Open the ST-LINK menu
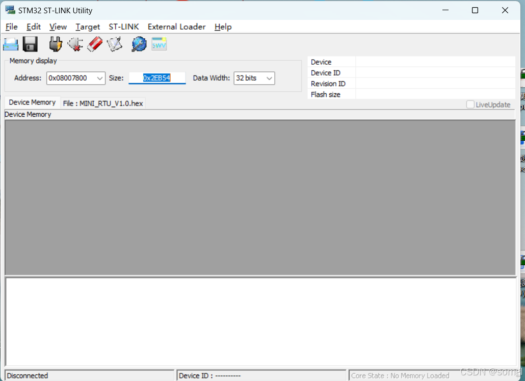The width and height of the screenshot is (525, 381). pos(123,27)
